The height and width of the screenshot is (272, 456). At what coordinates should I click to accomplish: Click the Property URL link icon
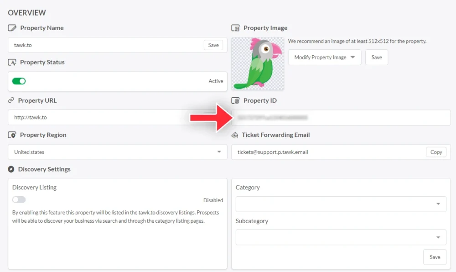(x=11, y=100)
